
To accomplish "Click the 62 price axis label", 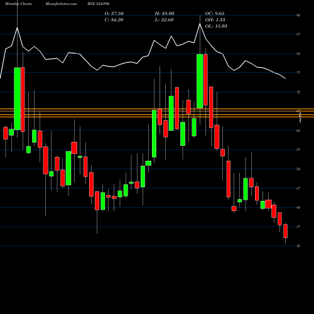I will point(298,131).
